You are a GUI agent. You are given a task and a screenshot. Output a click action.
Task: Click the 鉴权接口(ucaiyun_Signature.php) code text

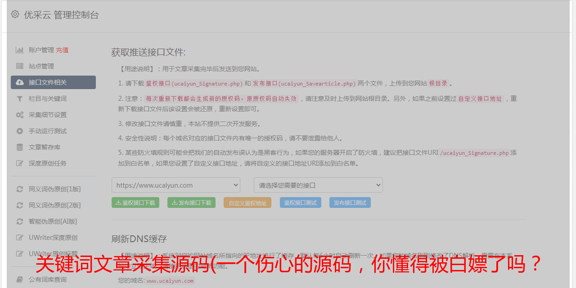click(194, 84)
